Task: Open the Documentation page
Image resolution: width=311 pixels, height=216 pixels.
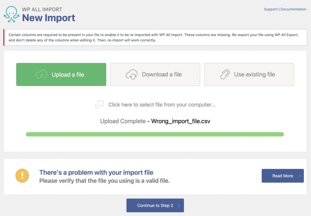Action: coord(293,9)
